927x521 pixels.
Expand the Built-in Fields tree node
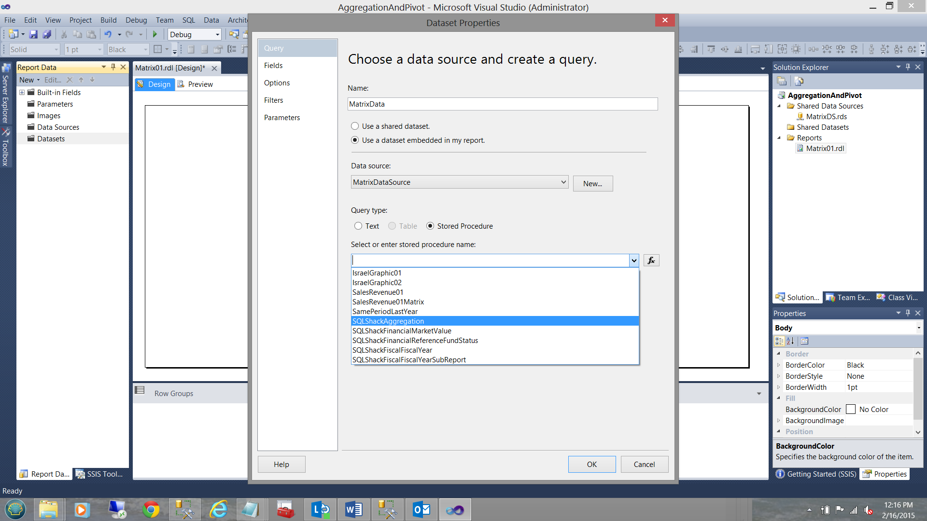click(22, 92)
